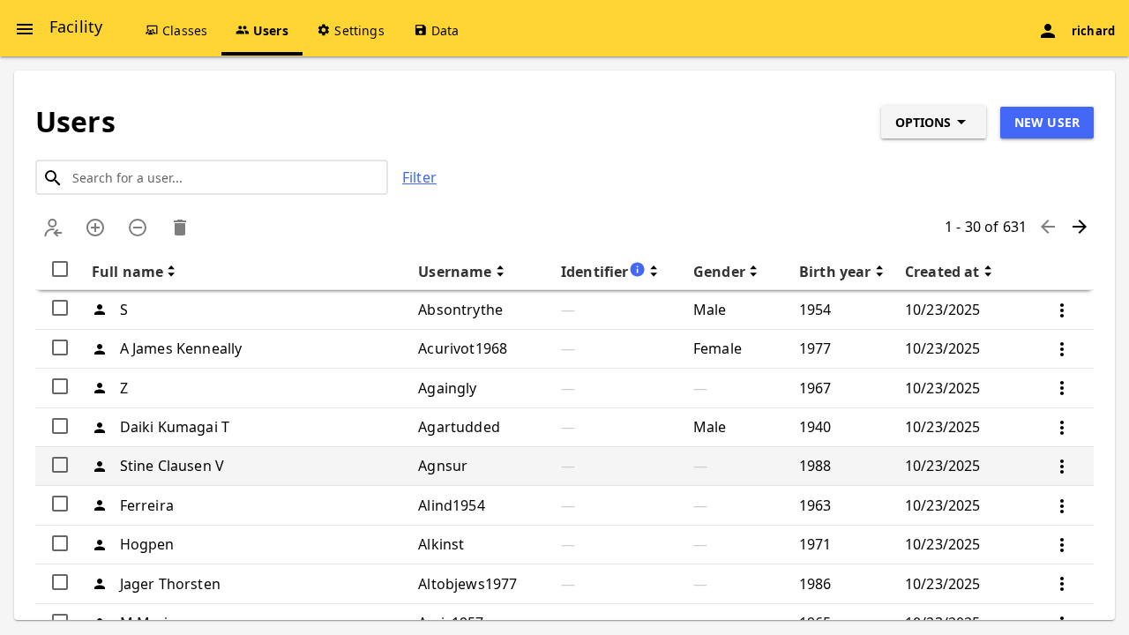Open the Filter link
This screenshot has width=1129, height=635.
tap(419, 177)
